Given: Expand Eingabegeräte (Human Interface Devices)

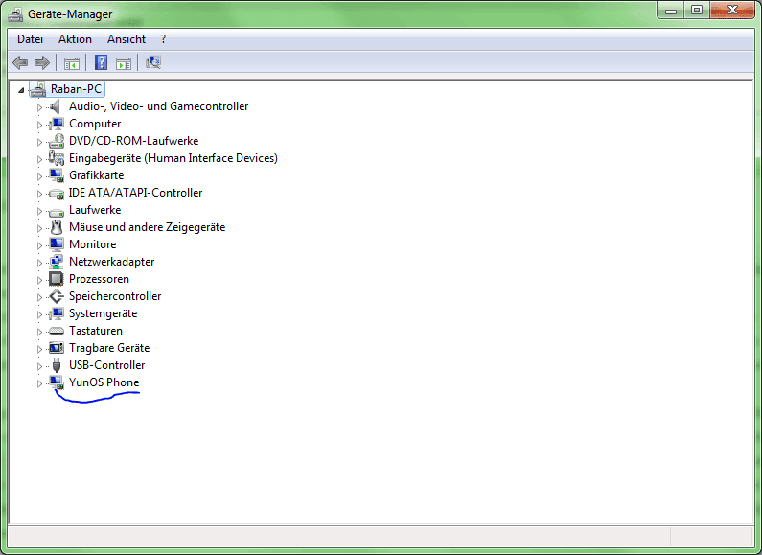Looking at the screenshot, I should tap(40, 159).
